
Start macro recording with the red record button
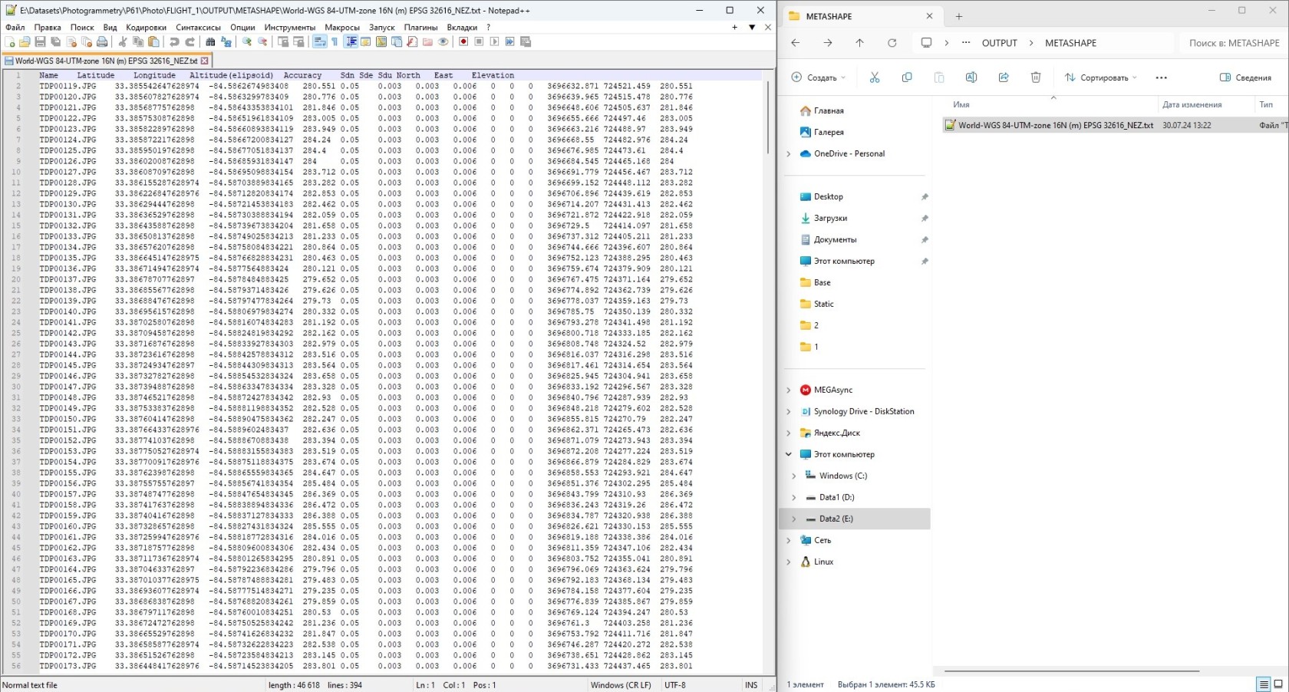point(463,41)
